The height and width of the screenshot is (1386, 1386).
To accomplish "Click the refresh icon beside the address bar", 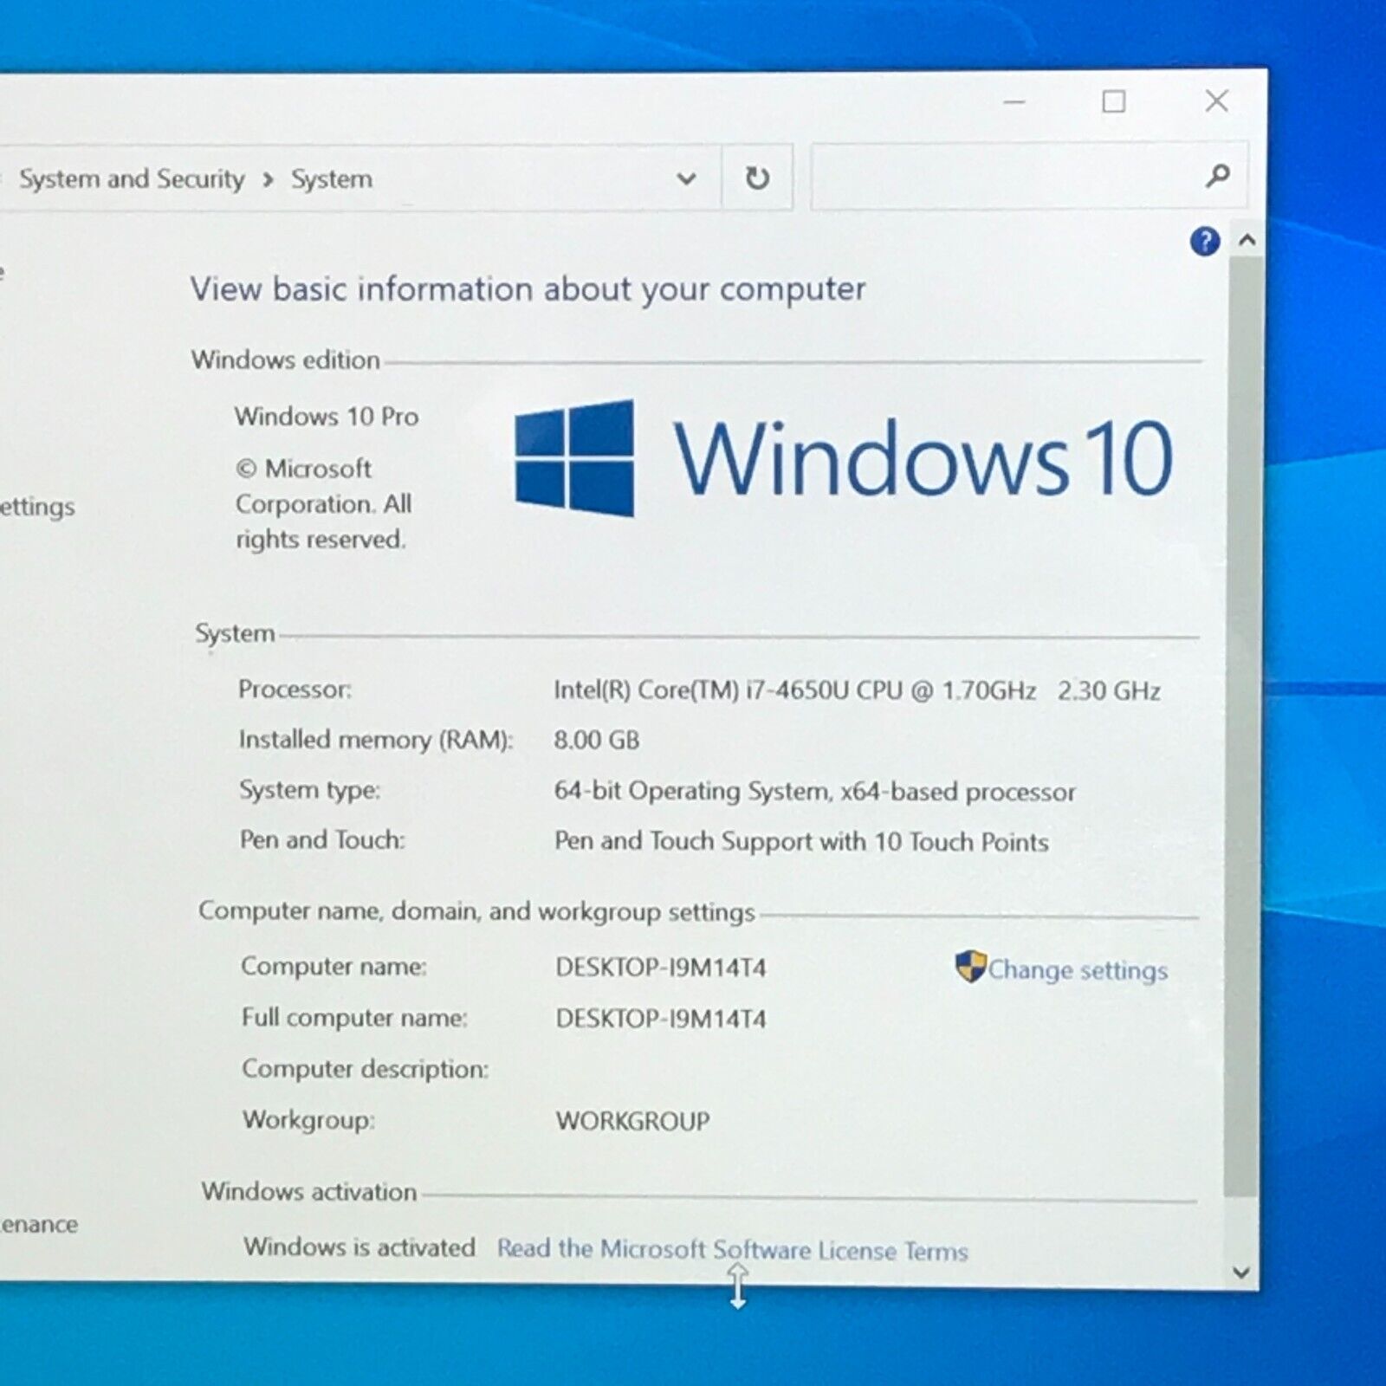I will 757,178.
